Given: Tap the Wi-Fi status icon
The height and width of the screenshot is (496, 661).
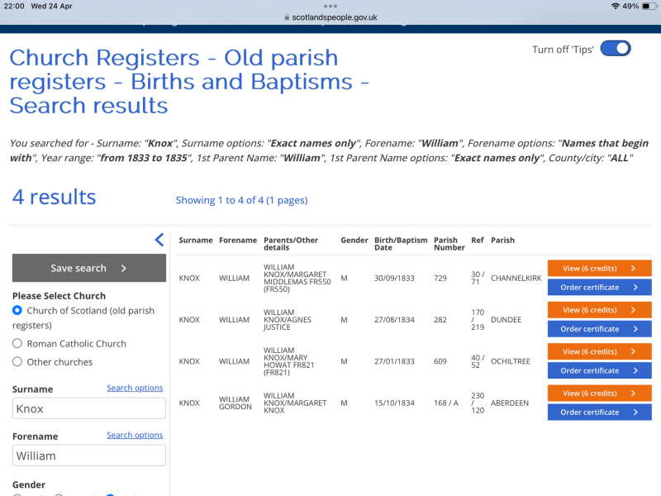Looking at the screenshot, I should pos(615,6).
